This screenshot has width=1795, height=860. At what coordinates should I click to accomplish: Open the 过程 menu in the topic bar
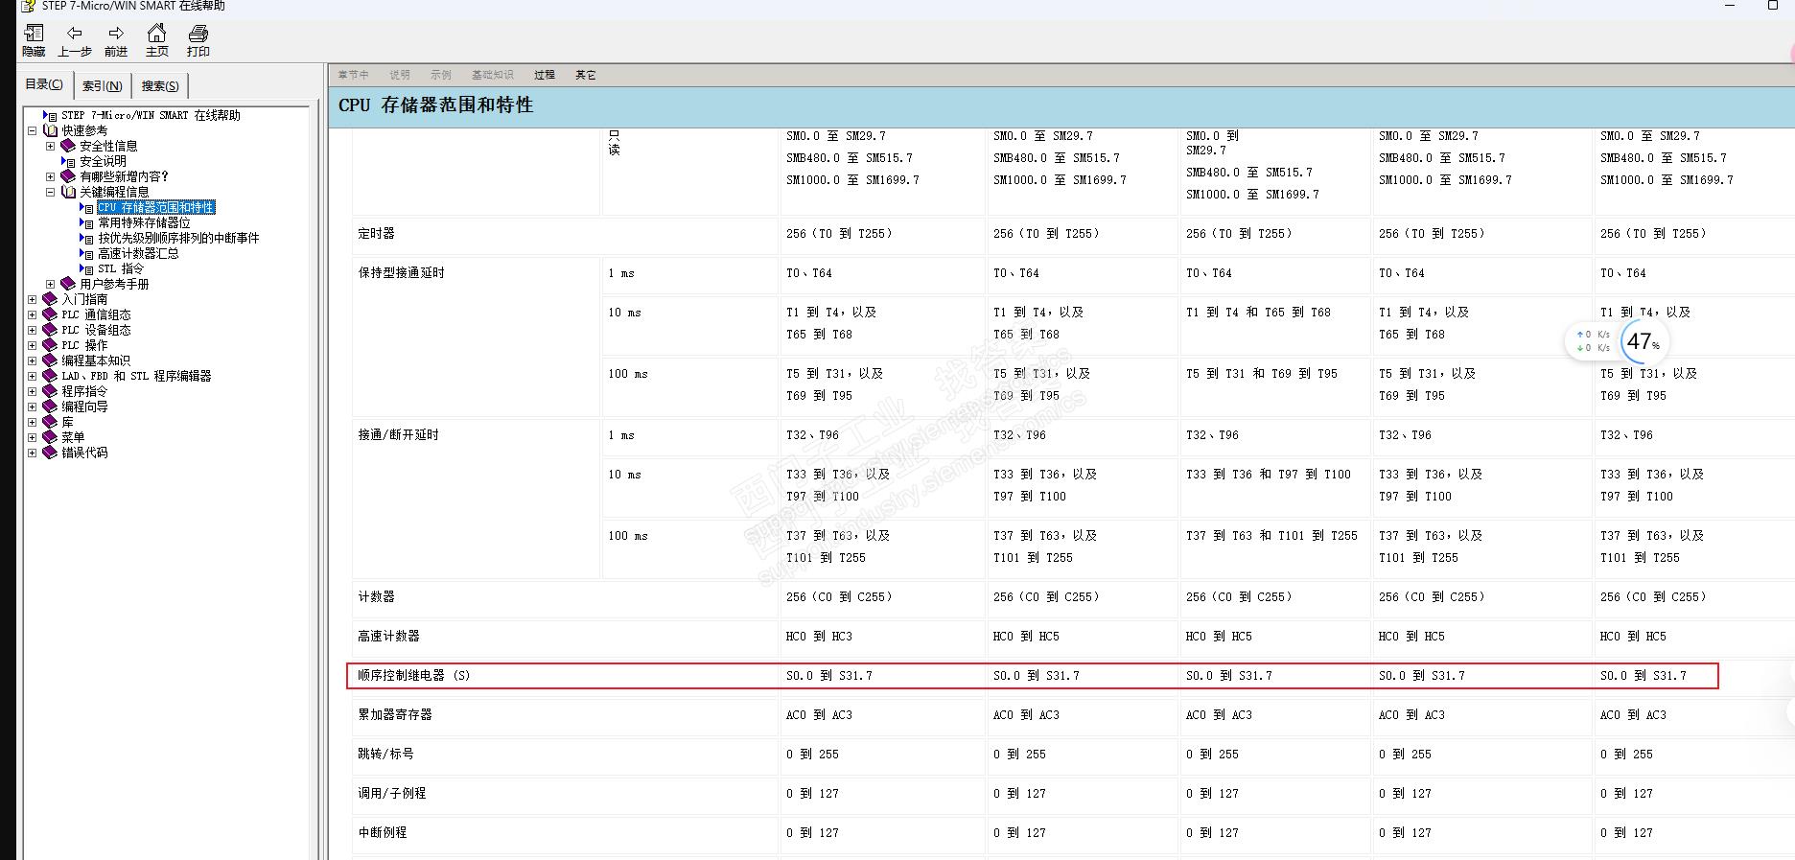point(545,75)
